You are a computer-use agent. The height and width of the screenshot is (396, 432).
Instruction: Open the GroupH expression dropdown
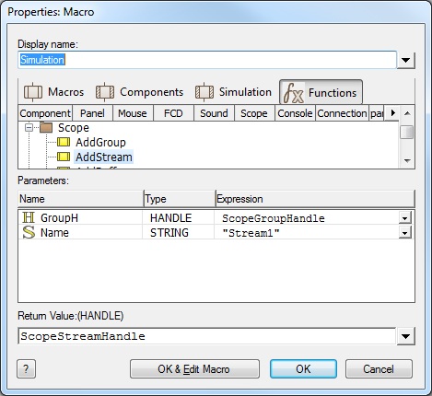(405, 218)
